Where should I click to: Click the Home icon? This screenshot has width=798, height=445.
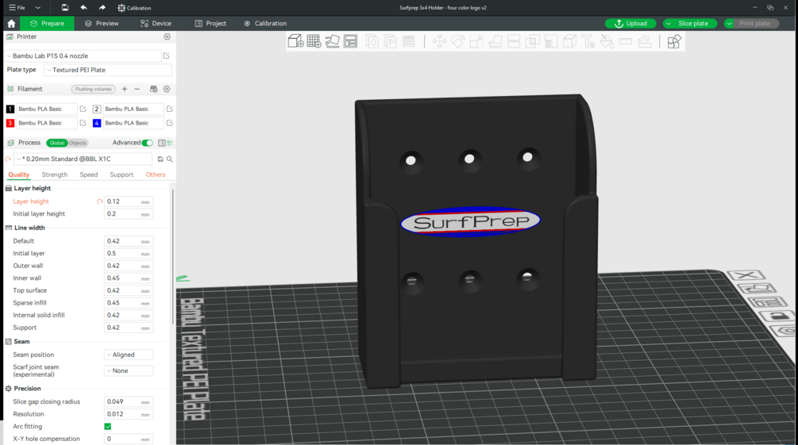[11, 23]
